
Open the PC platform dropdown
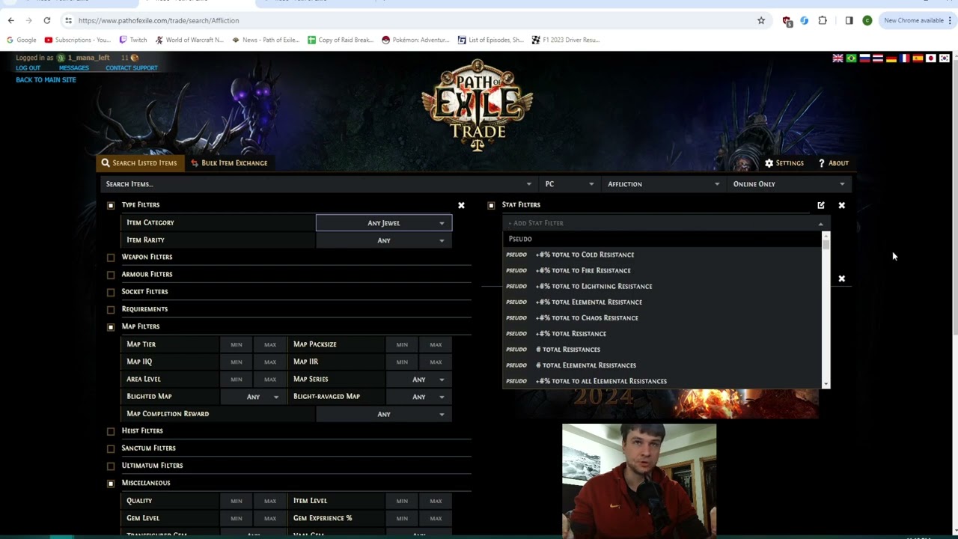(x=569, y=184)
